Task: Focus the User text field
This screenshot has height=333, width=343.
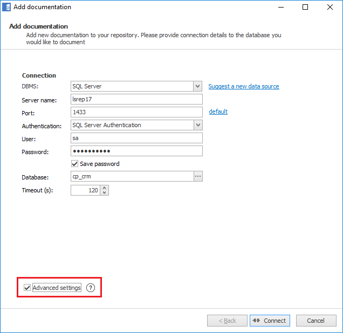Action: [x=136, y=138]
